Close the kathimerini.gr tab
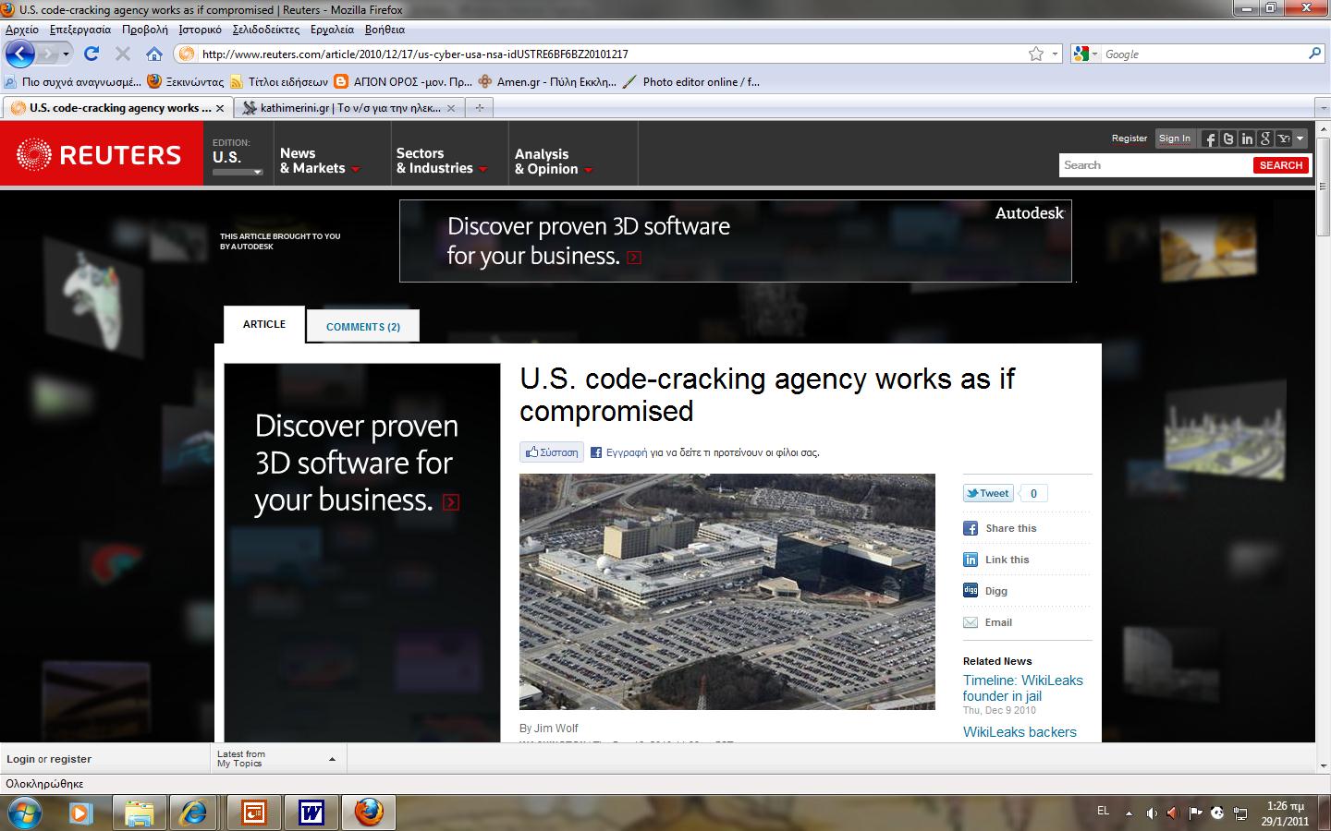 (451, 108)
